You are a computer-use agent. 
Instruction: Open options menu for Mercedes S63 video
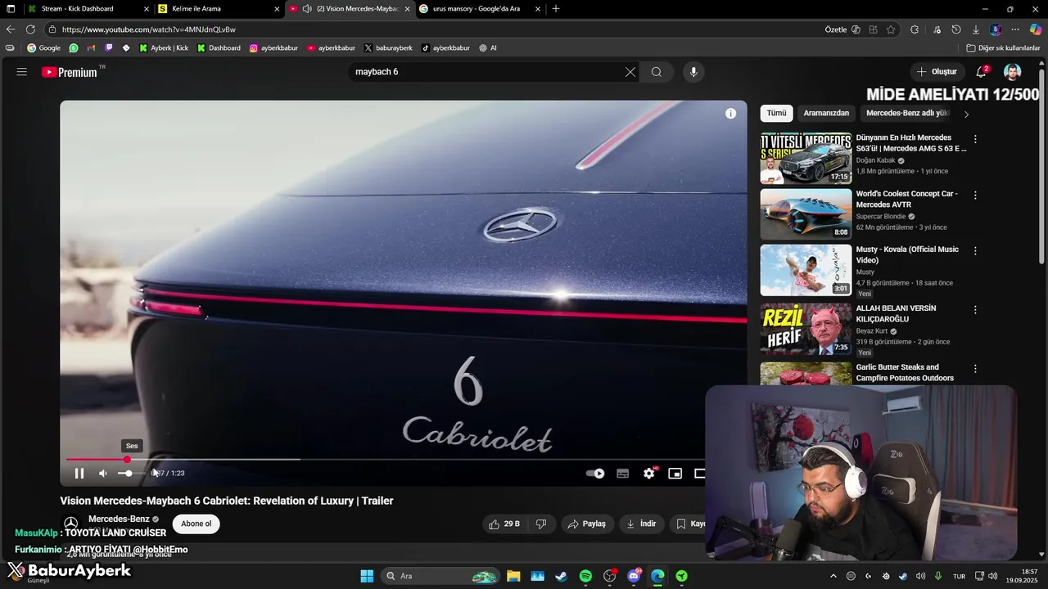point(975,139)
